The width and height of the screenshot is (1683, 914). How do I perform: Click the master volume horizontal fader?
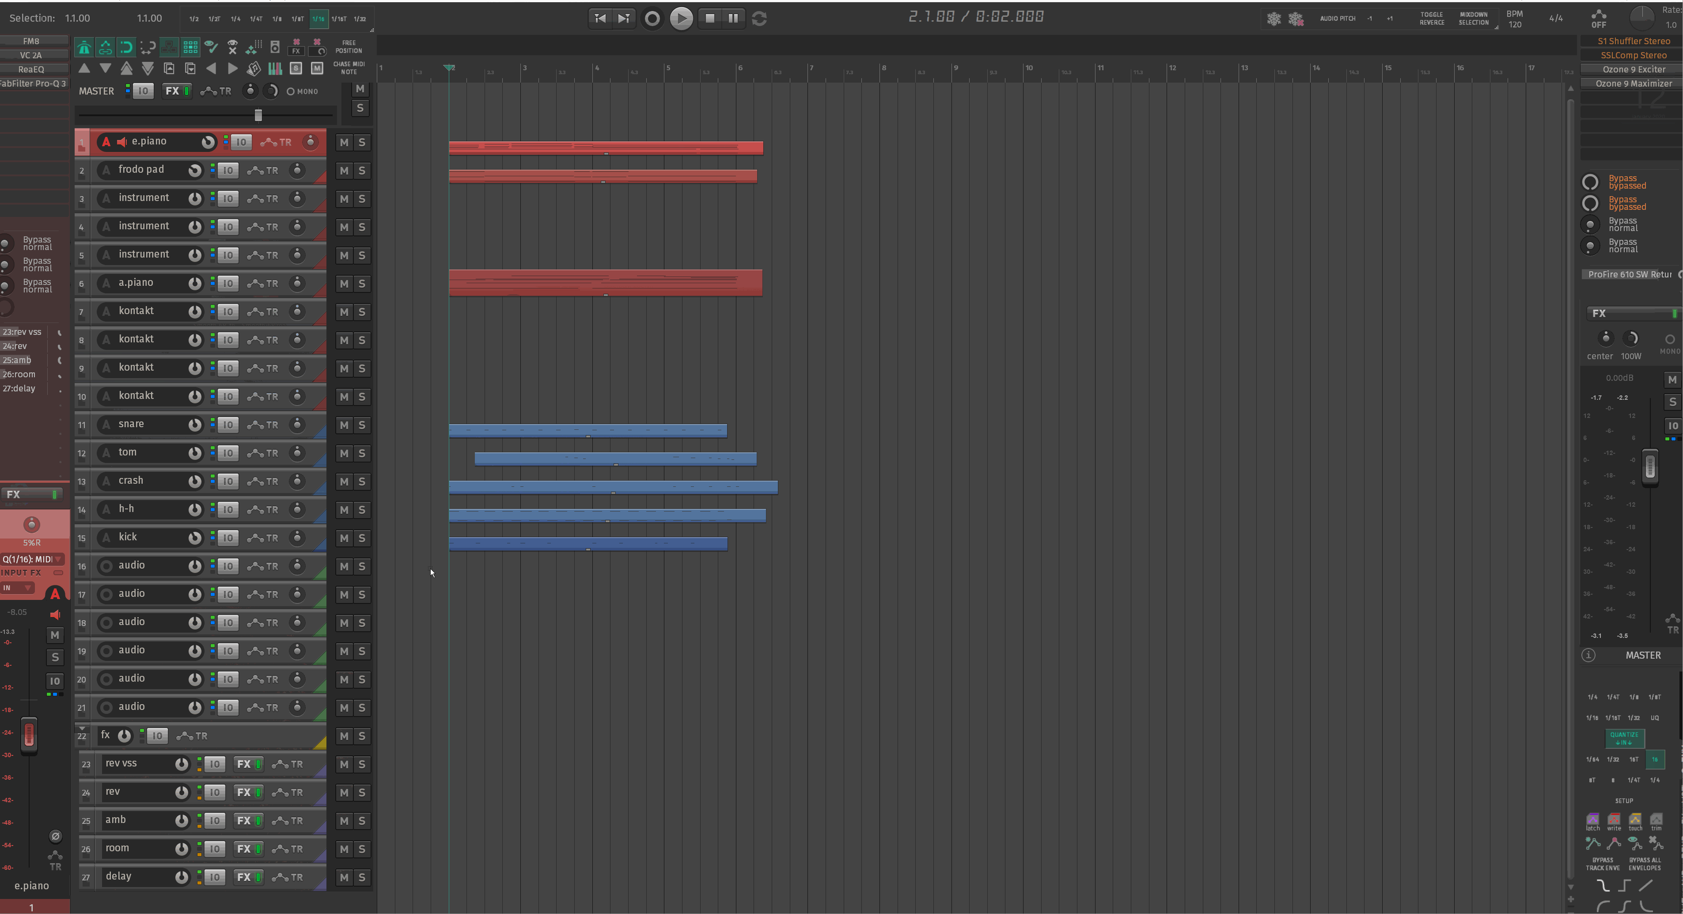coord(258,116)
